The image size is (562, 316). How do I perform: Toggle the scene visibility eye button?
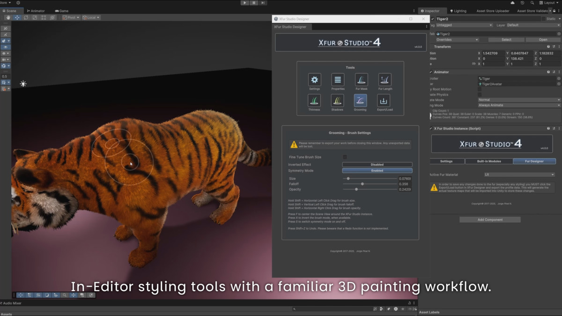pos(6,47)
